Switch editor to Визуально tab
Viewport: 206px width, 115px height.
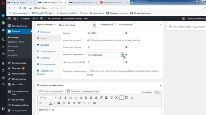[x=146, y=92]
